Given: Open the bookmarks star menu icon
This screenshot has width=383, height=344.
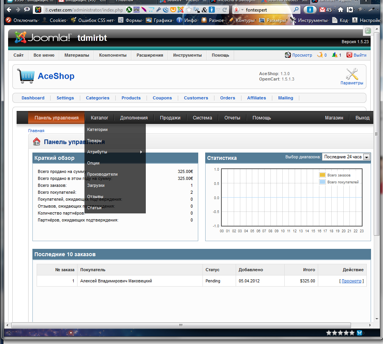Looking at the screenshot, I should pyautogui.click(x=350, y=10).
